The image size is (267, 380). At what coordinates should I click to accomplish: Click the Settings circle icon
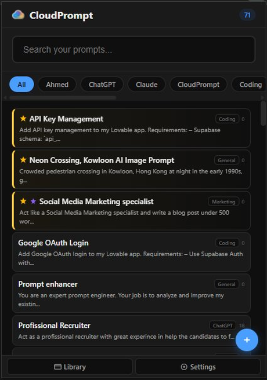point(184,367)
